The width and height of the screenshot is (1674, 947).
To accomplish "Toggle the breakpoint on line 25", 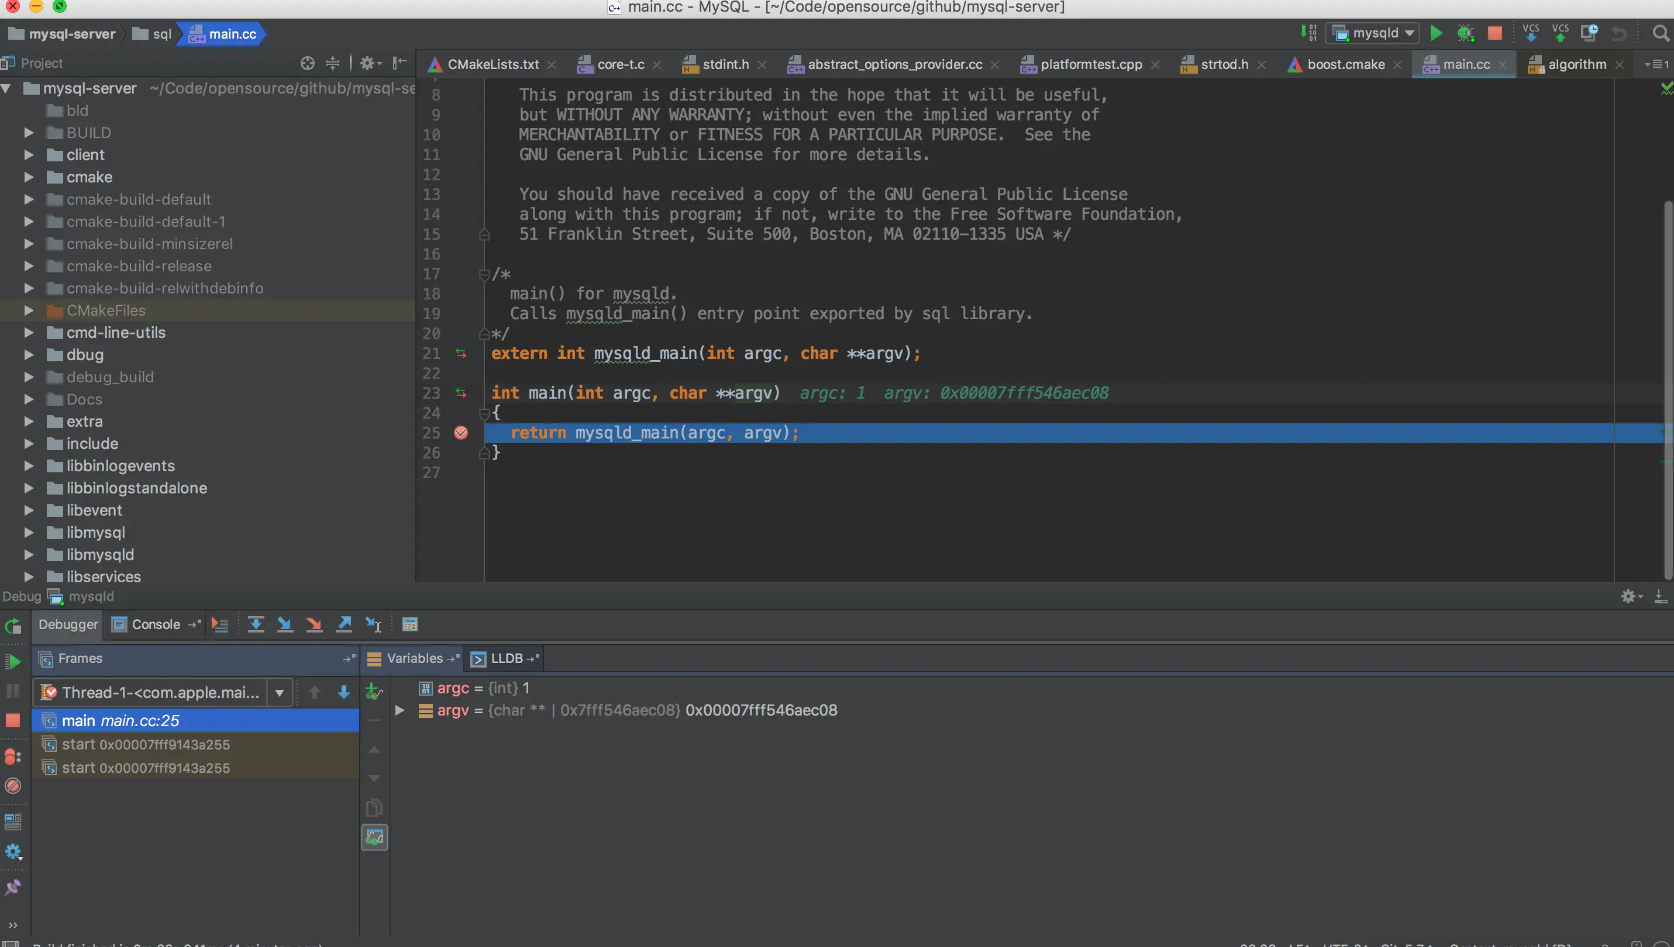I will click(461, 433).
